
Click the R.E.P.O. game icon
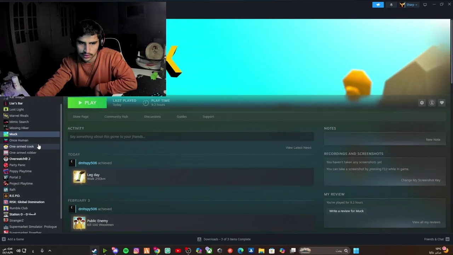(x=6, y=196)
